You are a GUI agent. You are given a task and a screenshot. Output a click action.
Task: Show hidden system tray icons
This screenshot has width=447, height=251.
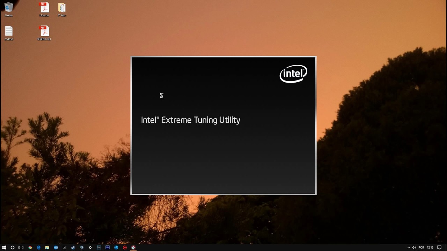(409, 248)
